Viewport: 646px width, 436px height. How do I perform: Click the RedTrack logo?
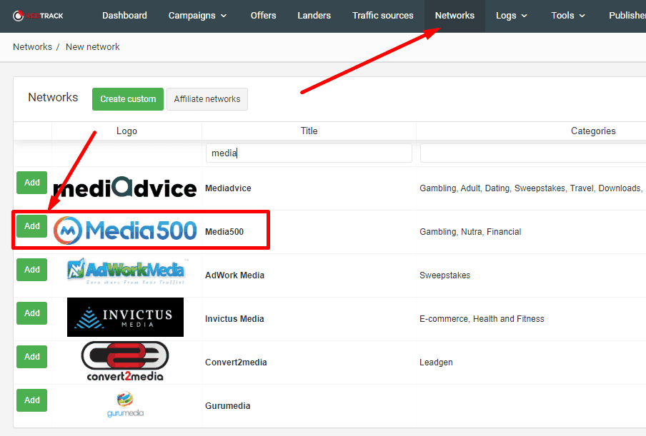click(38, 16)
